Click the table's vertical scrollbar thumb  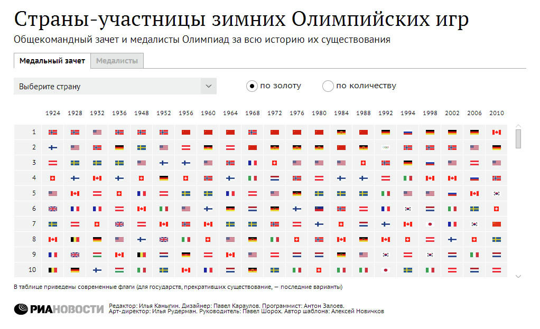(518, 139)
